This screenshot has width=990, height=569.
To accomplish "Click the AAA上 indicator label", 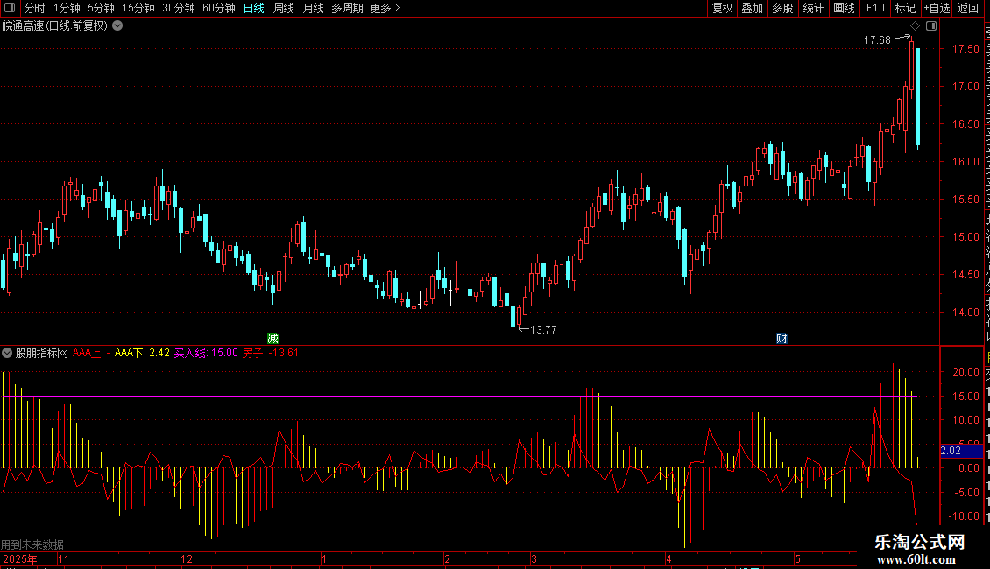I will pyautogui.click(x=91, y=354).
